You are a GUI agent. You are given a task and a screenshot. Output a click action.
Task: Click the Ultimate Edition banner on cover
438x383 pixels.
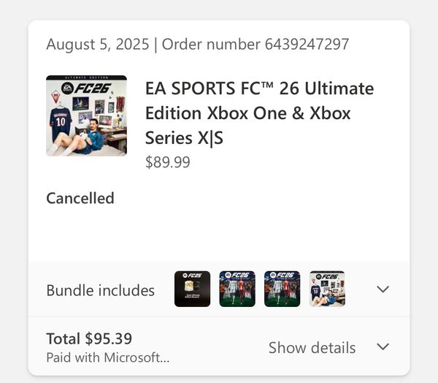pos(86,77)
